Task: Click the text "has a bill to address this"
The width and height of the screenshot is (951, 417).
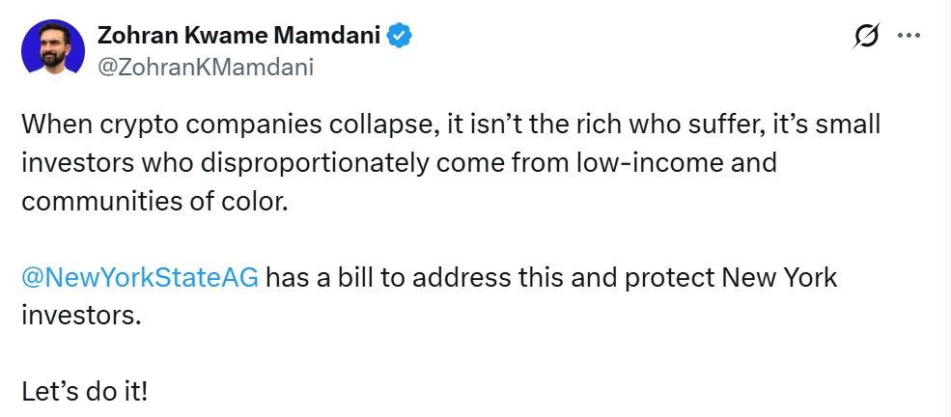Action: coord(391,278)
